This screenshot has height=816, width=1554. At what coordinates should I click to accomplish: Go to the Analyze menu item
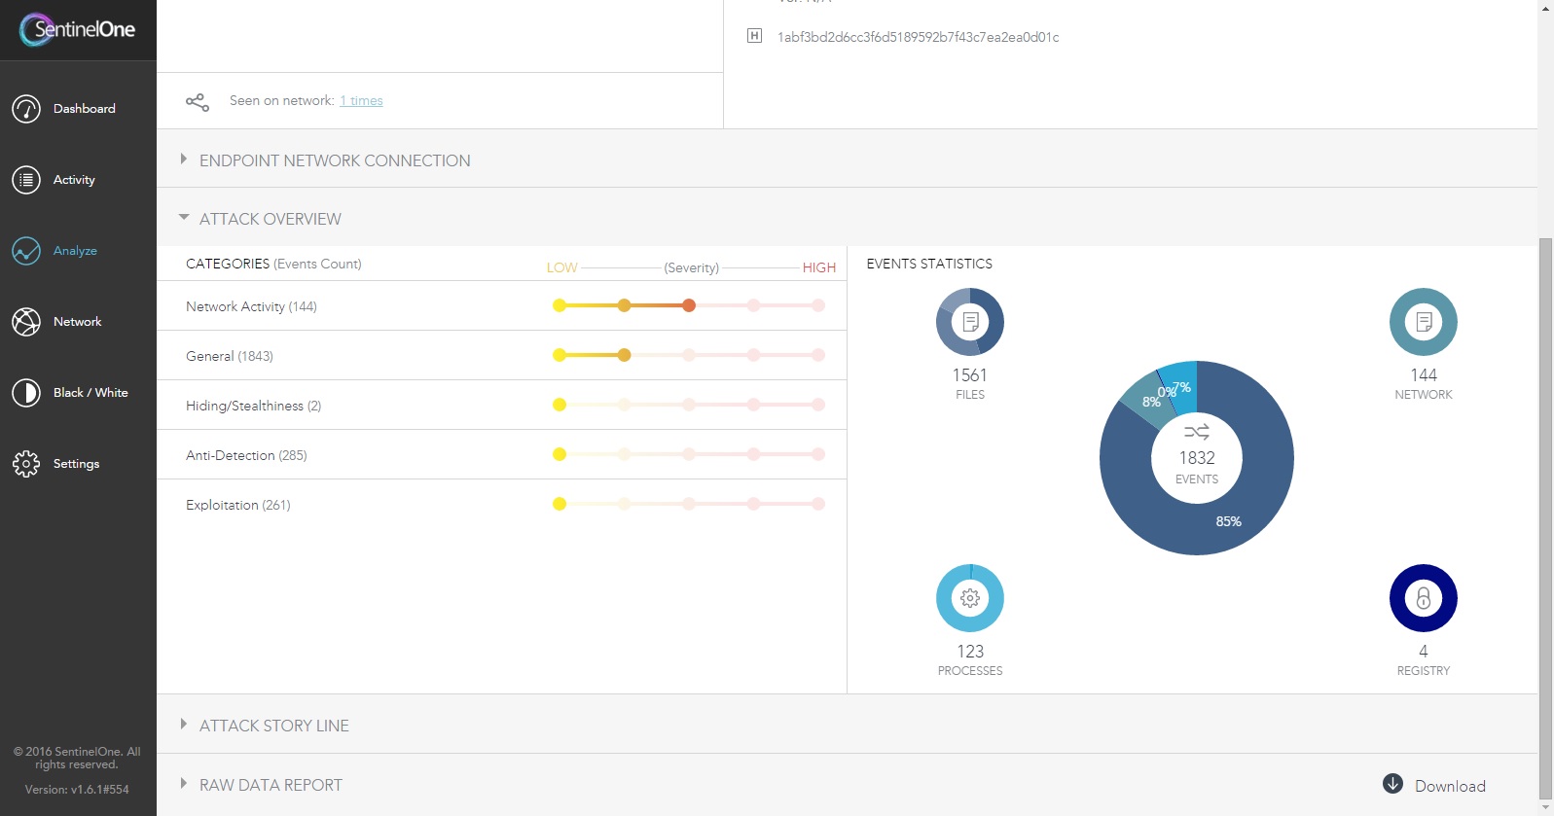(75, 251)
